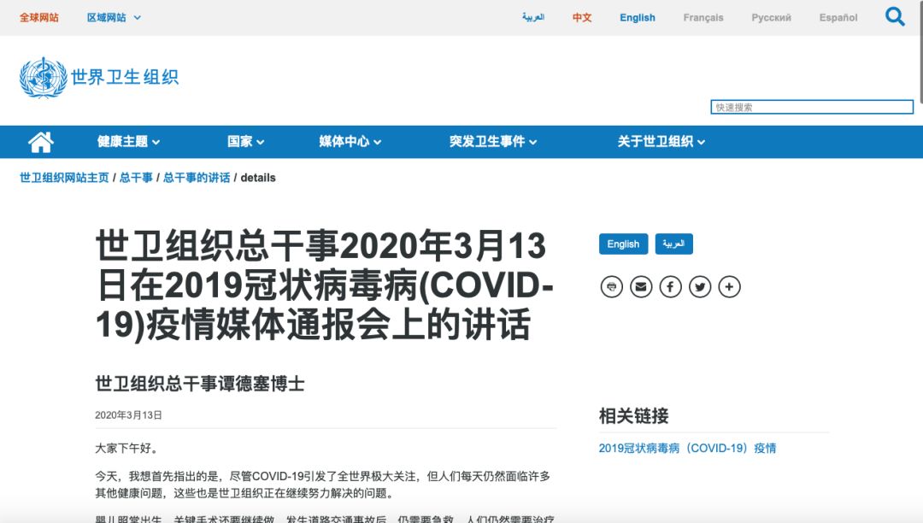Screen dimensions: 923x523
Task: Click the page scrollbar thumb
Action: tap(920, 52)
